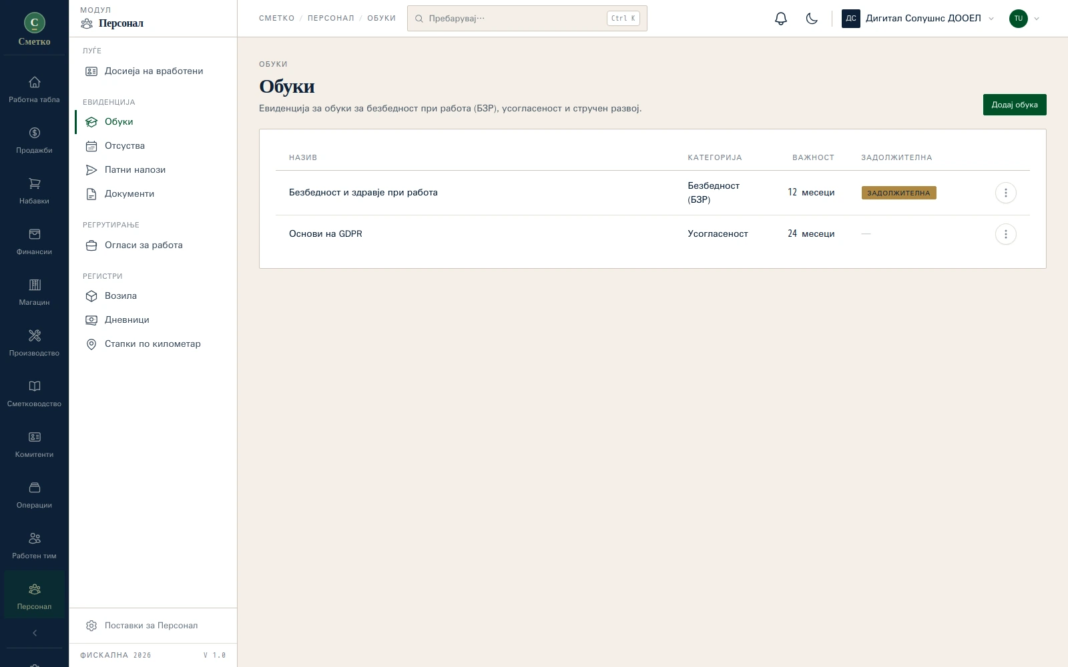The height and width of the screenshot is (667, 1068).
Task: Open Патни налози in the sidebar
Action: tap(153, 170)
